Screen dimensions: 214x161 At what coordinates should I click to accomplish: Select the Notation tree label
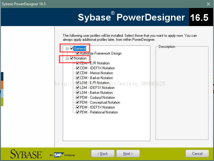(x=80, y=58)
